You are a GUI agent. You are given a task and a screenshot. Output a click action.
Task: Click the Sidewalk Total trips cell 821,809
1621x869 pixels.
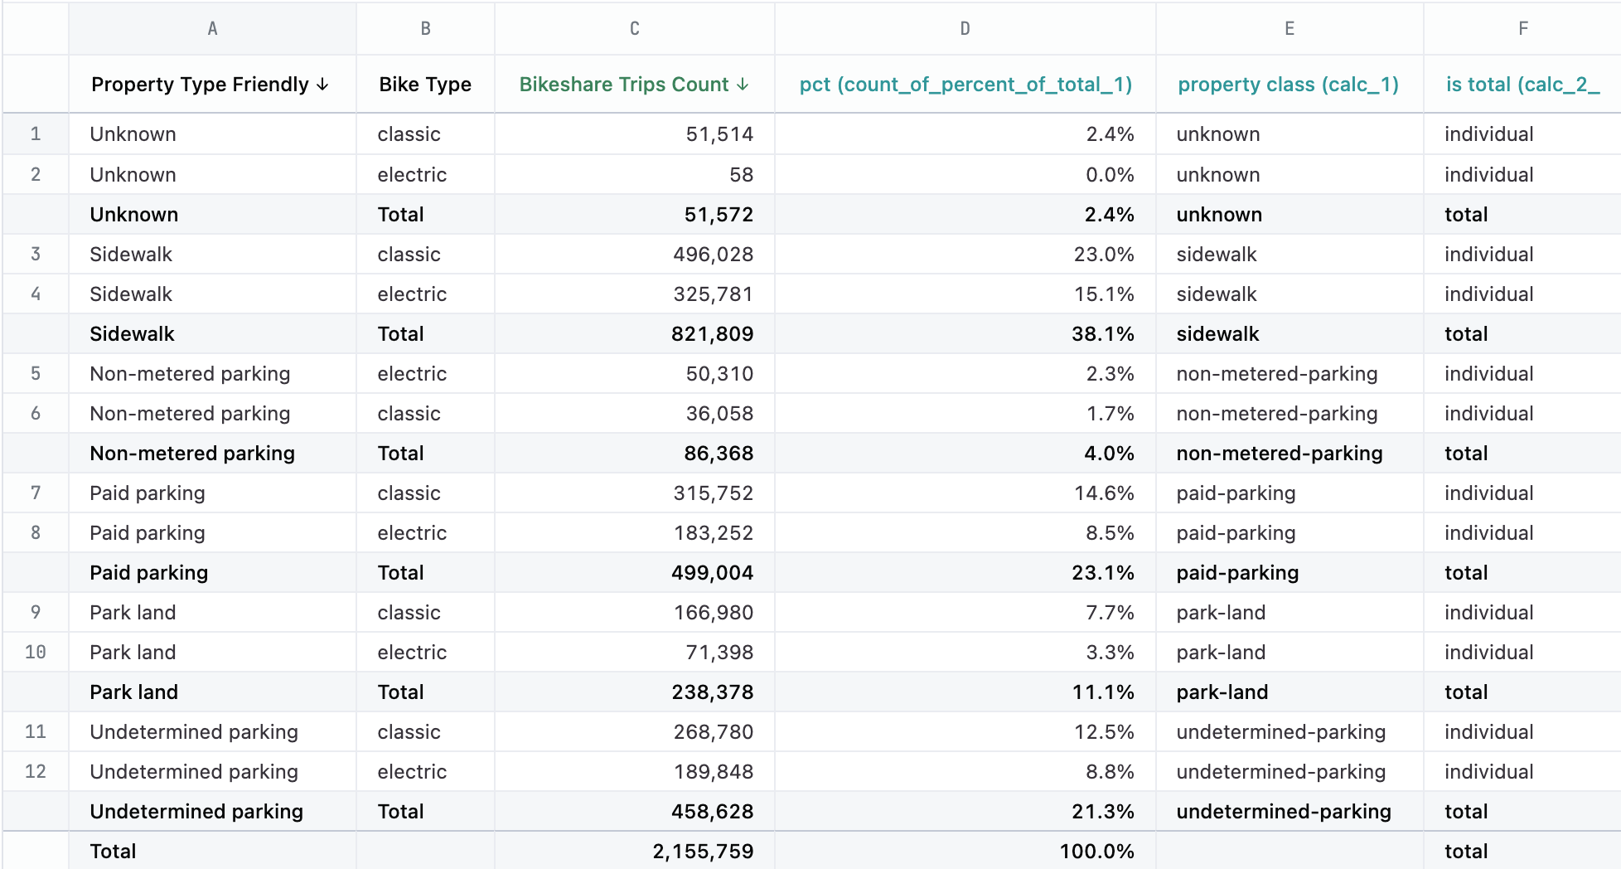click(x=712, y=334)
